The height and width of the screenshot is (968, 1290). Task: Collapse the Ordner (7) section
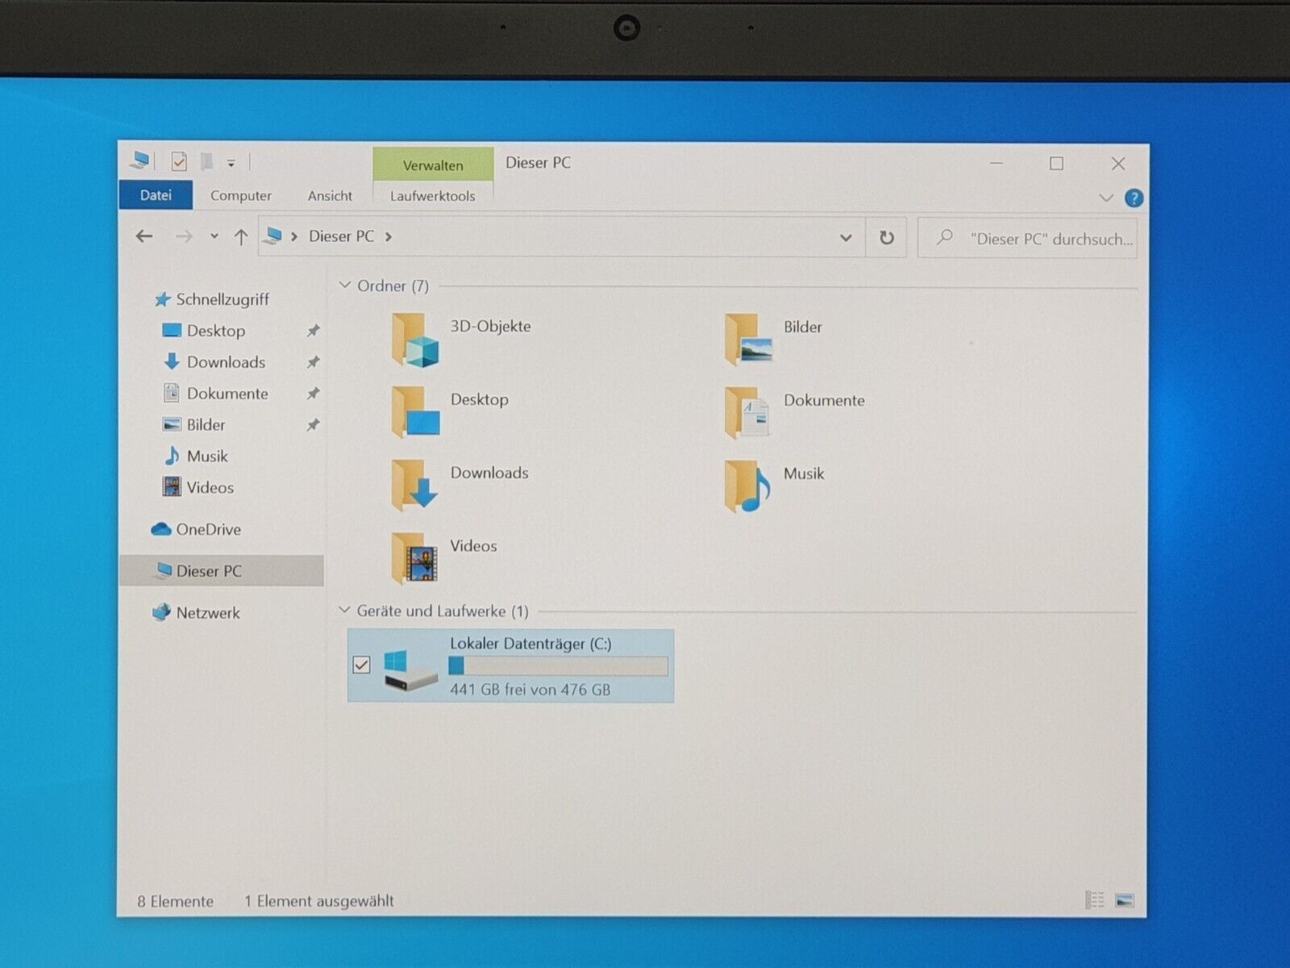(x=345, y=286)
